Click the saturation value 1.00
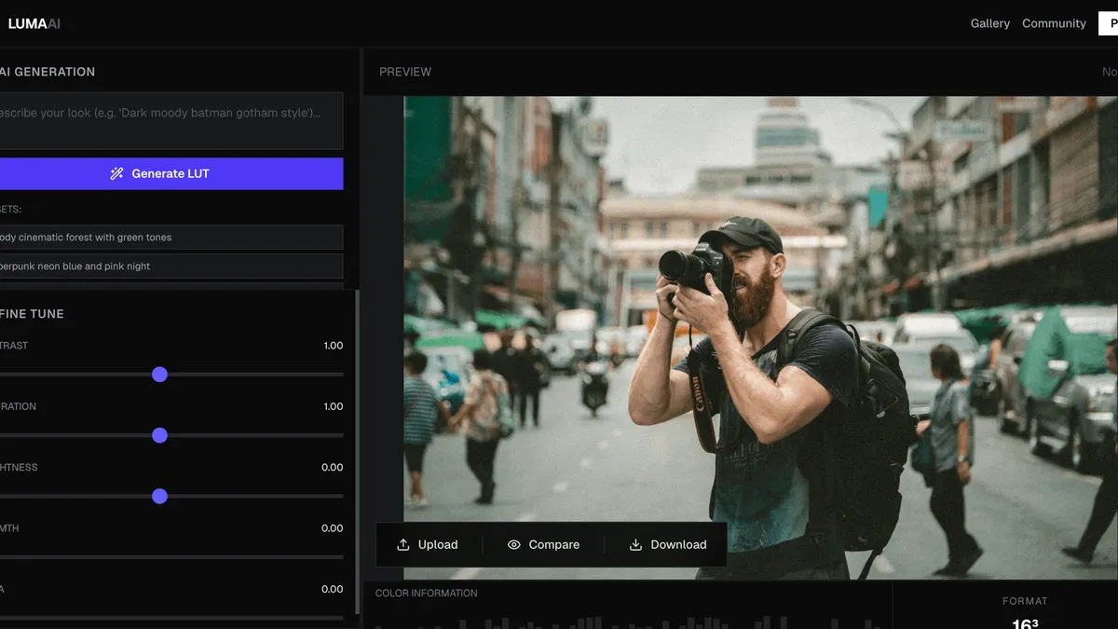Image resolution: width=1118 pixels, height=629 pixels. [x=333, y=406]
